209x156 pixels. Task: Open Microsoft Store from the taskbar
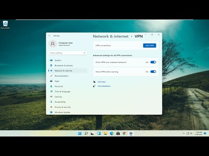[118, 133]
